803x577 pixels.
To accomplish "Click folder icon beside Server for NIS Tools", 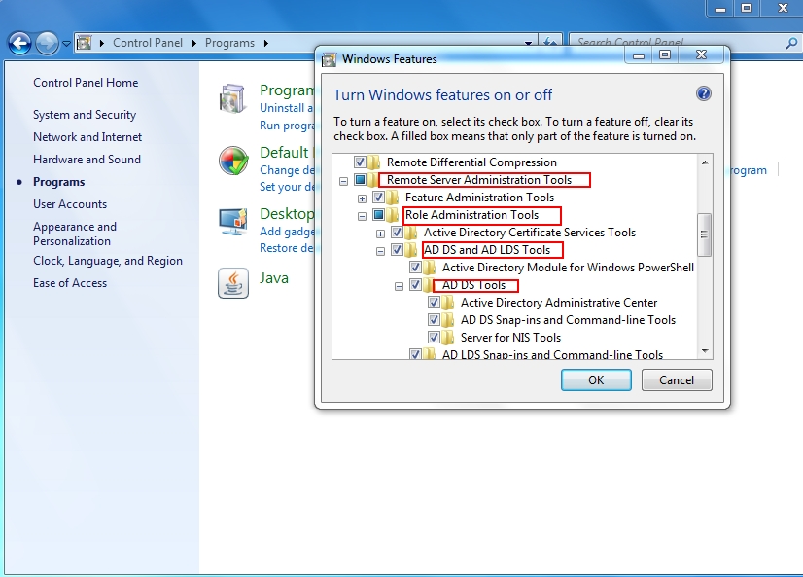I will coord(448,338).
